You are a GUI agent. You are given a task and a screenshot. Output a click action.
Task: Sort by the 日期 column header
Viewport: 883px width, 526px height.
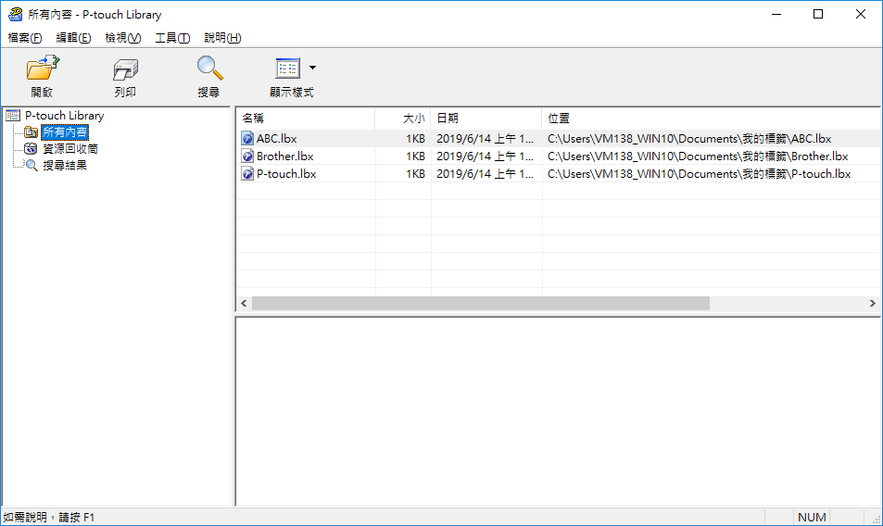pyautogui.click(x=486, y=119)
